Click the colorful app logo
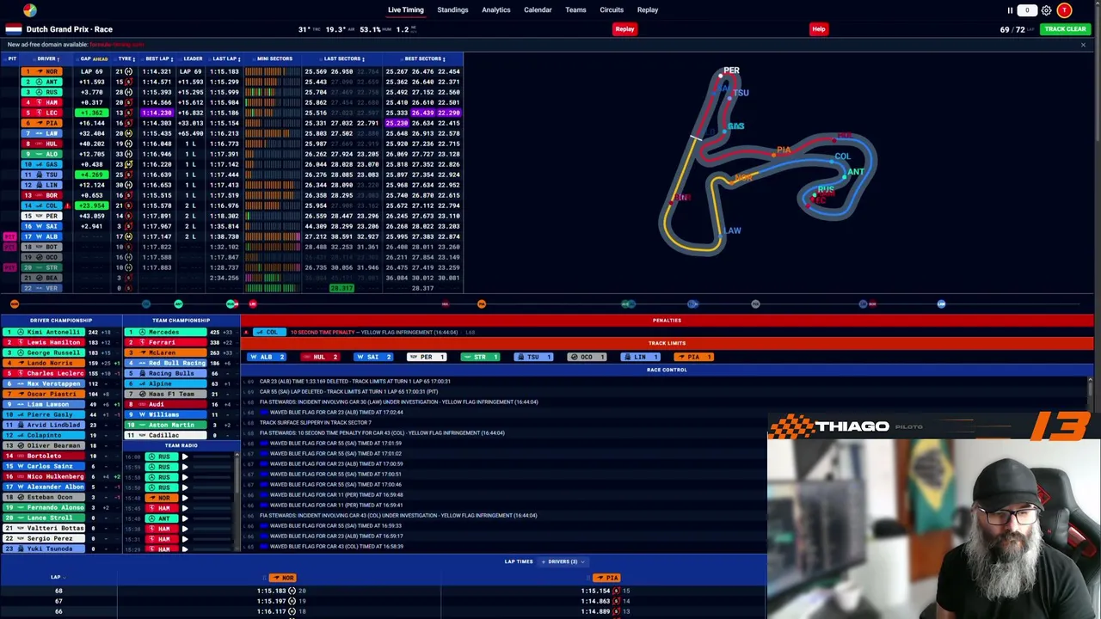 [30, 9]
